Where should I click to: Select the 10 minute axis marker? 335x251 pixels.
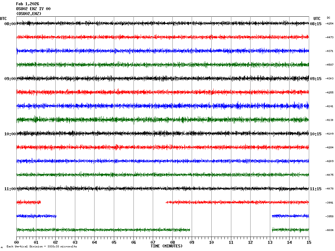211,243
